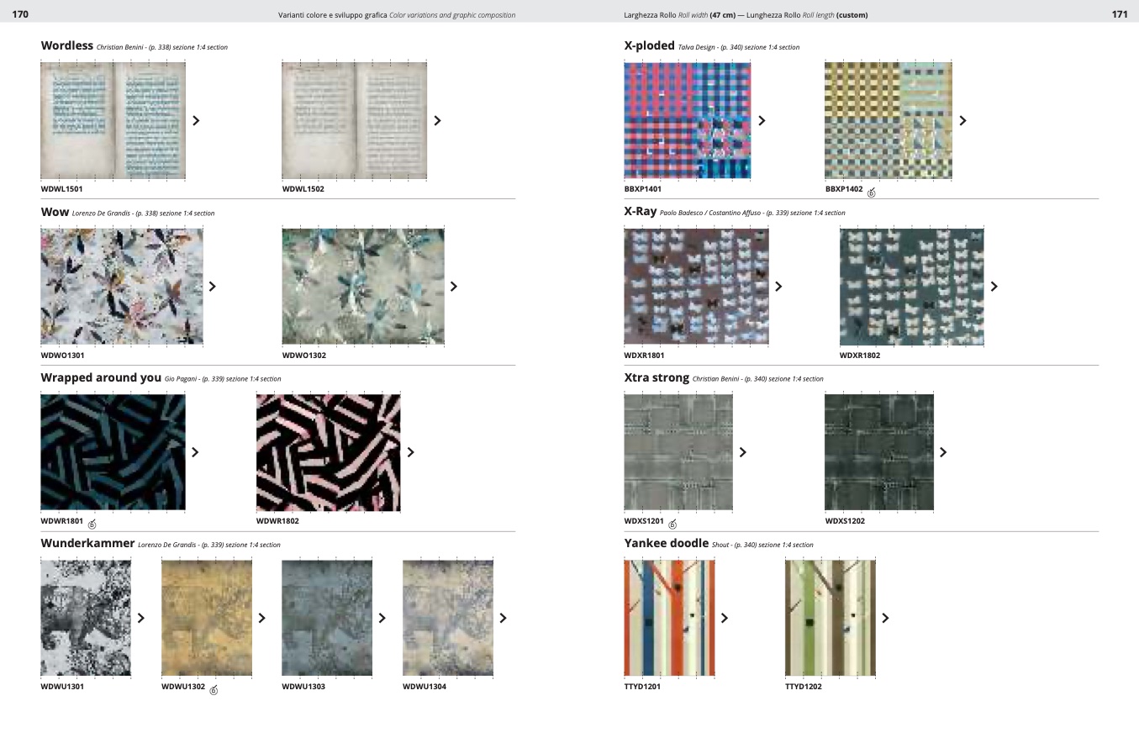This screenshot has height=738, width=1139.
Task: Click the X-Ray collection heading
Action: [640, 212]
